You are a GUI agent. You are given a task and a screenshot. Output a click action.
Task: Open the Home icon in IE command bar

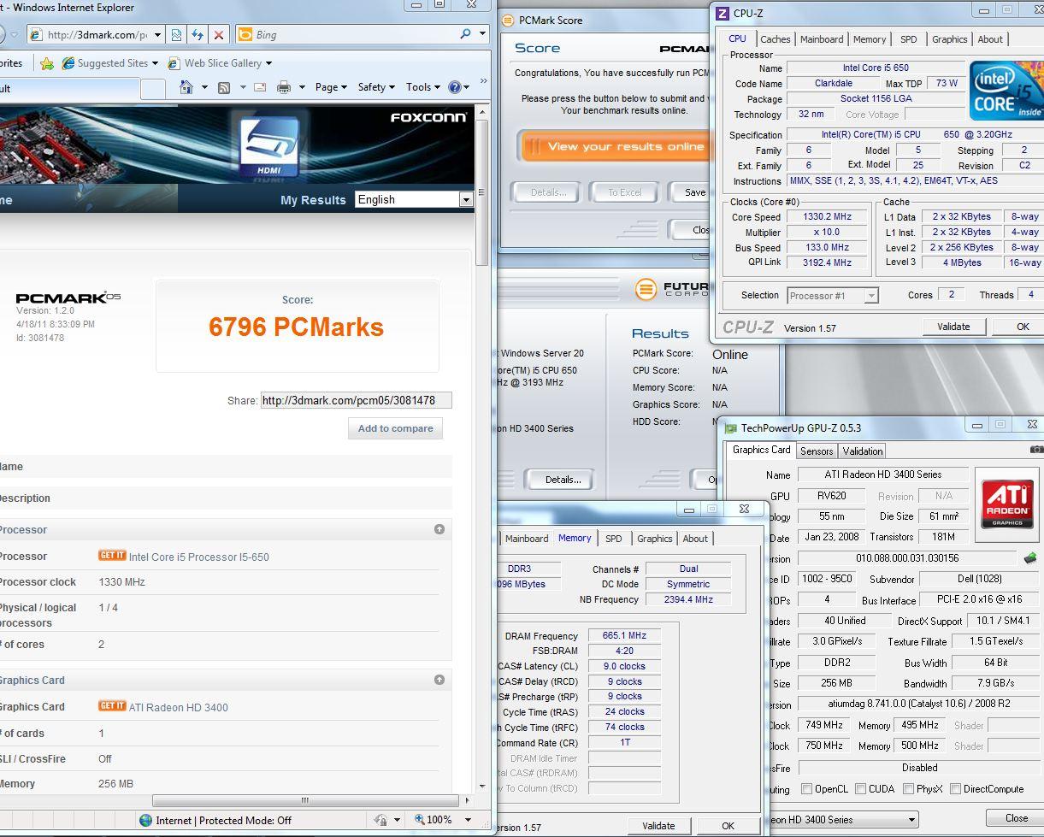[186, 86]
